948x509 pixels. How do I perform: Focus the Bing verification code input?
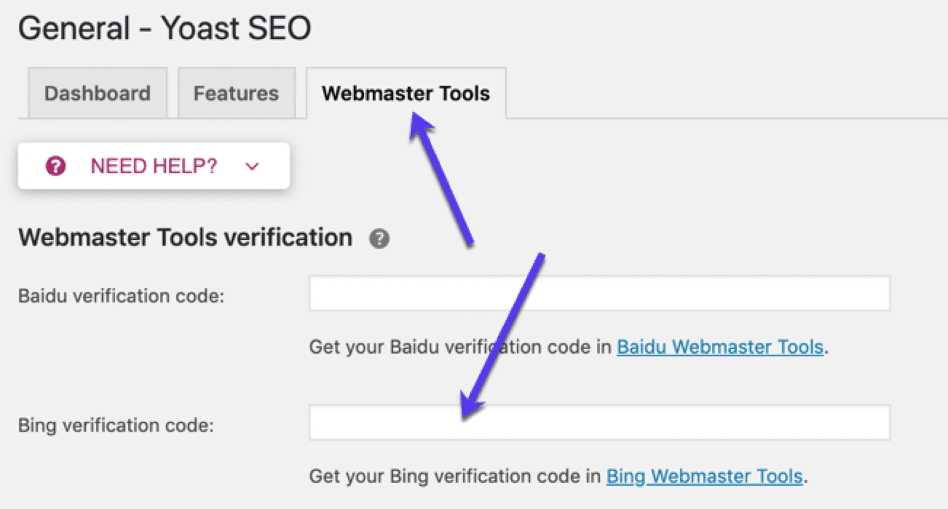tap(599, 422)
